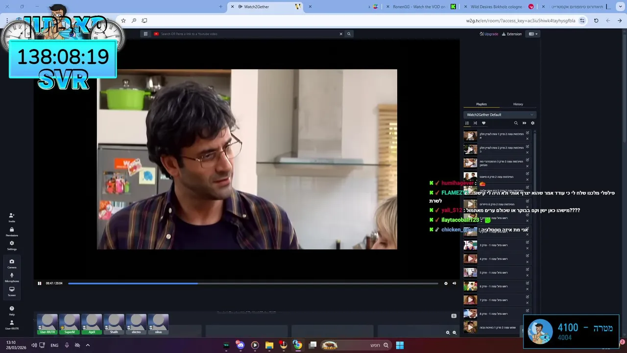Open Google Chrome from the taskbar
The image size is (627, 353).
click(297, 345)
